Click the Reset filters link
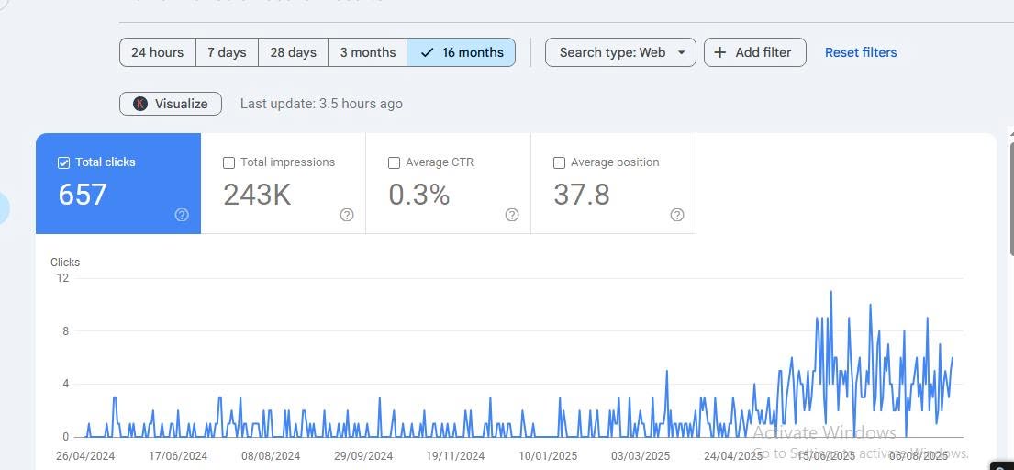1014x470 pixels. point(861,53)
